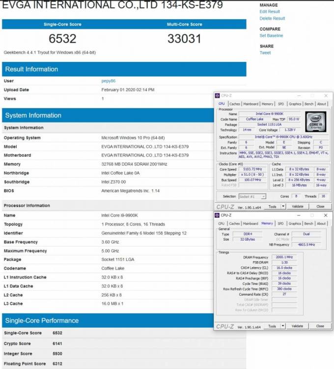Screen dimensions: 334x369
Task: Click the CPU-Z app icon in bottom window title bar
Action: click(x=217, y=215)
